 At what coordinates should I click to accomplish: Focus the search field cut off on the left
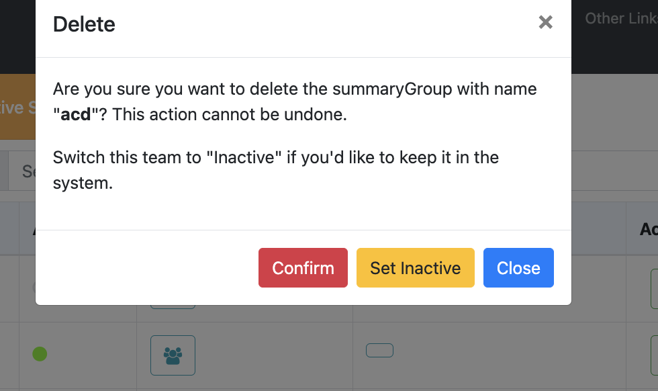(22, 171)
